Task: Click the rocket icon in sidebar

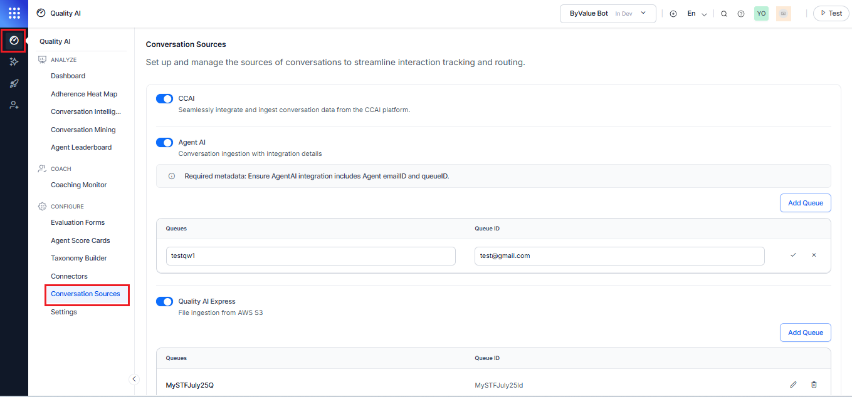Action: [x=14, y=83]
